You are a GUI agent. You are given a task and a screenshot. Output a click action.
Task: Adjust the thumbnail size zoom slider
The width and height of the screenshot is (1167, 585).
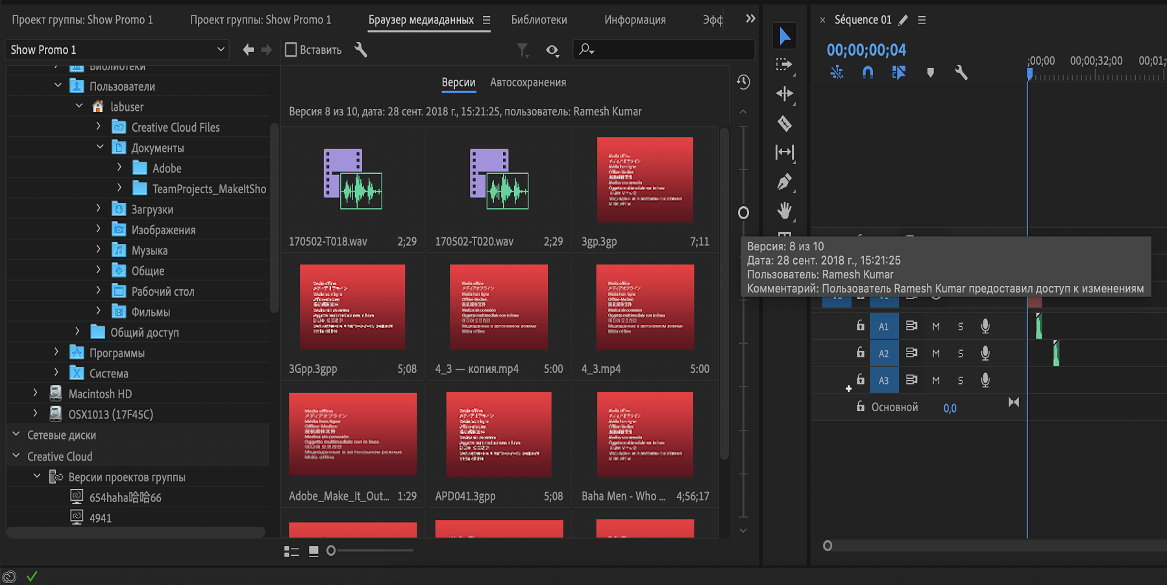(x=331, y=551)
